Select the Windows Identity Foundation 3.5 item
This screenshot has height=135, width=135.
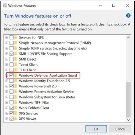click(44, 81)
